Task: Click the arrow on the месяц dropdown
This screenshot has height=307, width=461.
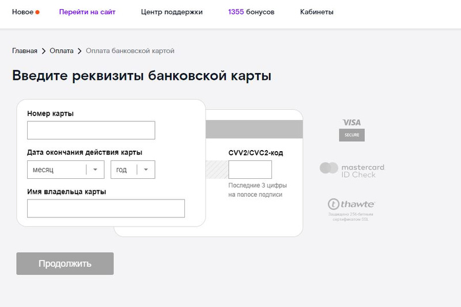Action: [95, 170]
